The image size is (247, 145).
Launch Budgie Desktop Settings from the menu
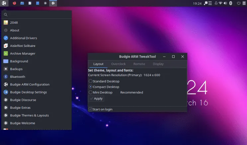28,92
